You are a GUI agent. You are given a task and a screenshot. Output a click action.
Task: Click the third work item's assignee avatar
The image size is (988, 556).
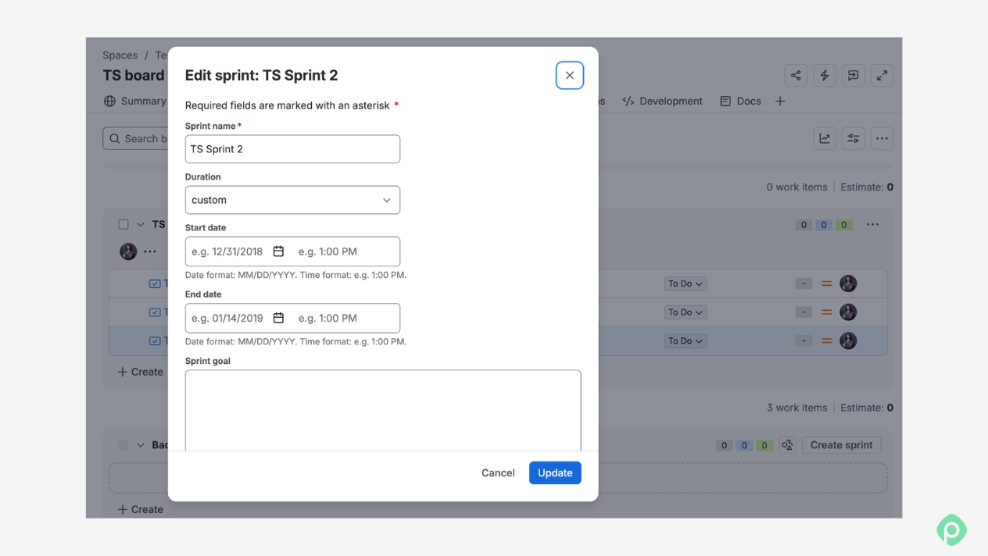(848, 341)
